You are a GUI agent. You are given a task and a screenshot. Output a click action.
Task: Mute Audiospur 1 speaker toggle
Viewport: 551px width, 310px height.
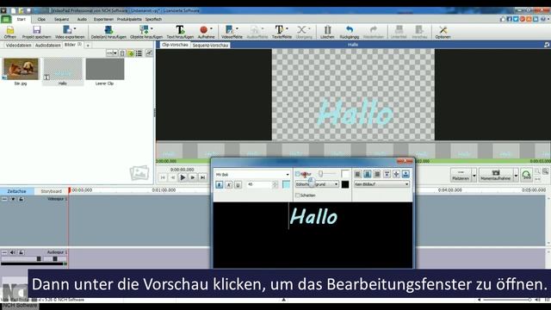click(13, 252)
